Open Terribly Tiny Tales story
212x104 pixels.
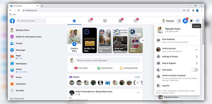pyautogui.click(x=90, y=40)
